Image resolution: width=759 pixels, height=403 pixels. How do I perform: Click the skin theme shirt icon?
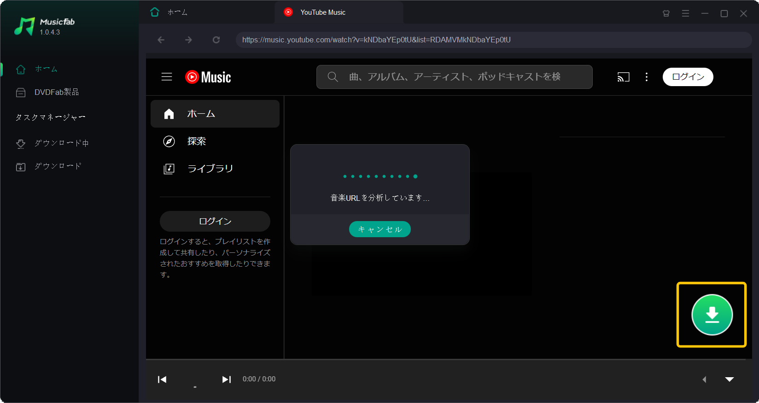coord(666,13)
